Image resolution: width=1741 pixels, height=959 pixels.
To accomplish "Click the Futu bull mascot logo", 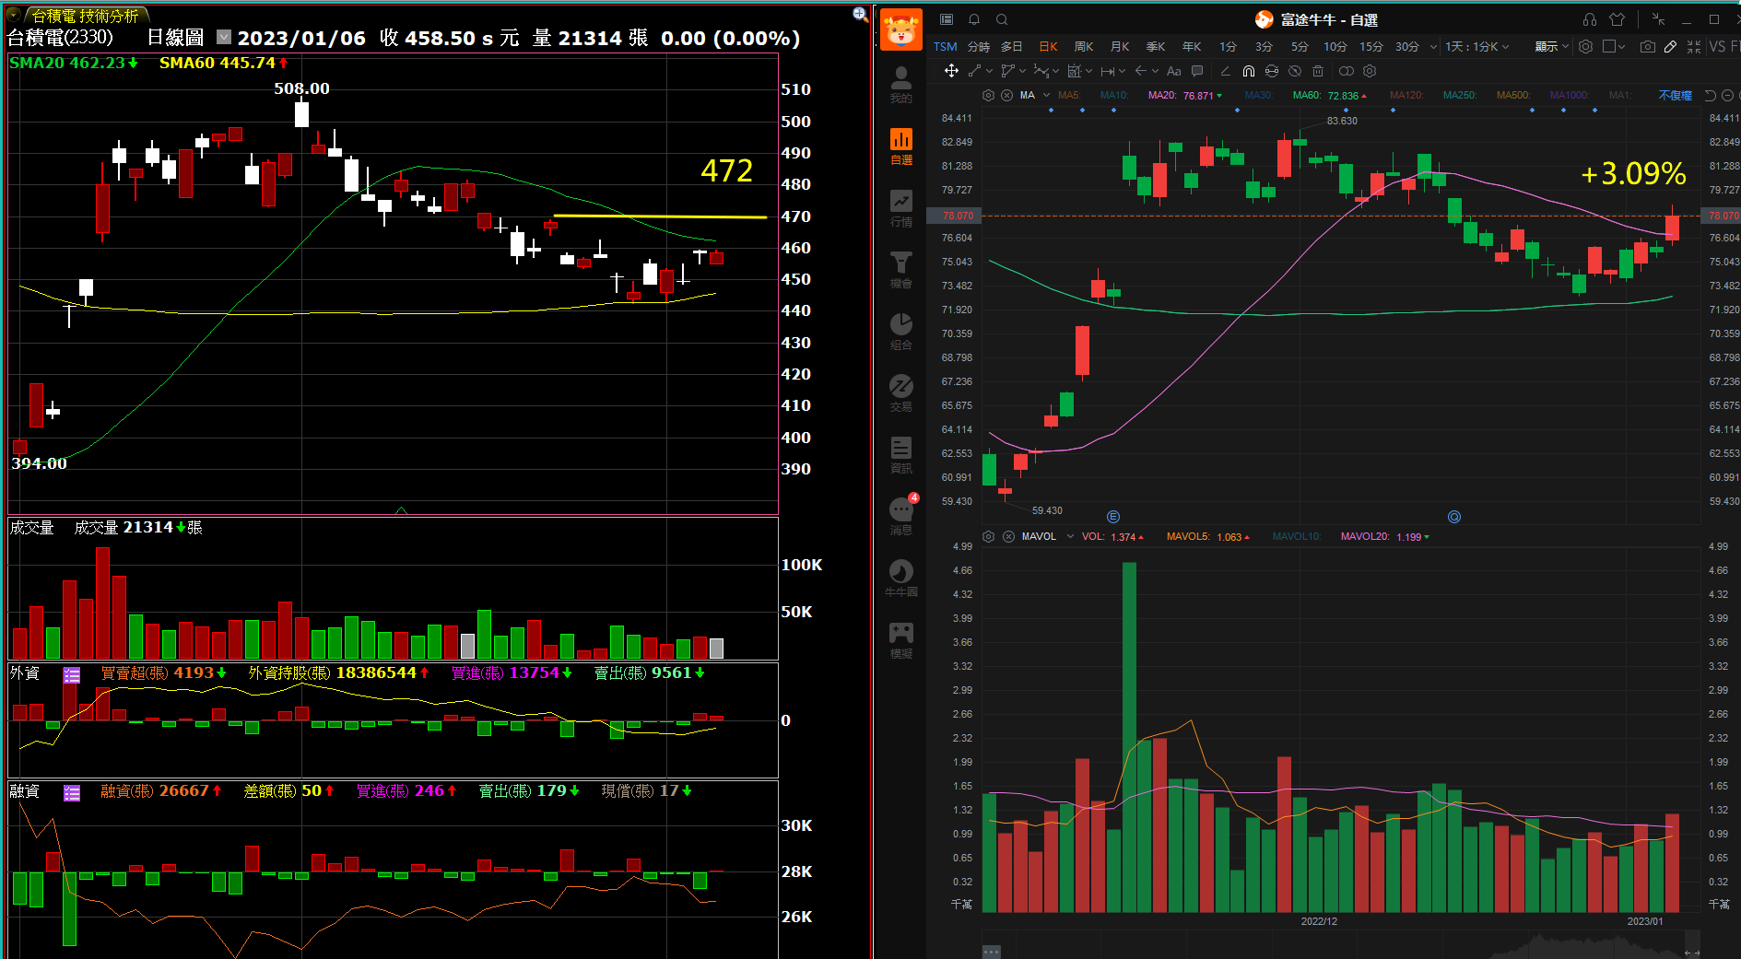I will point(900,30).
